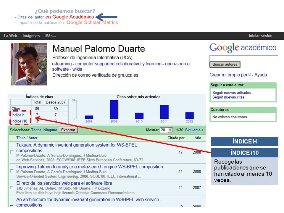Screen dimensions: 284x213
Task: Open El reto de los servicios web article
Action: tap(64, 183)
